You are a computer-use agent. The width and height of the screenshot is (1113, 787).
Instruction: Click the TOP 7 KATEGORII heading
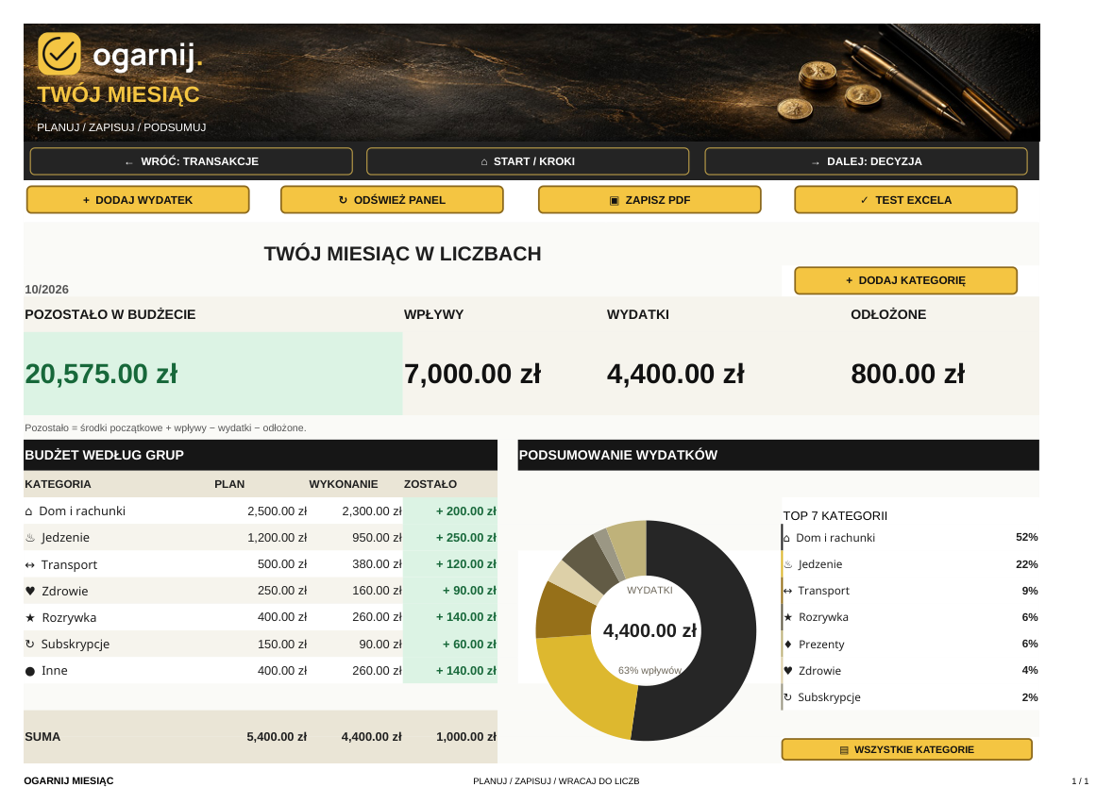click(x=835, y=516)
